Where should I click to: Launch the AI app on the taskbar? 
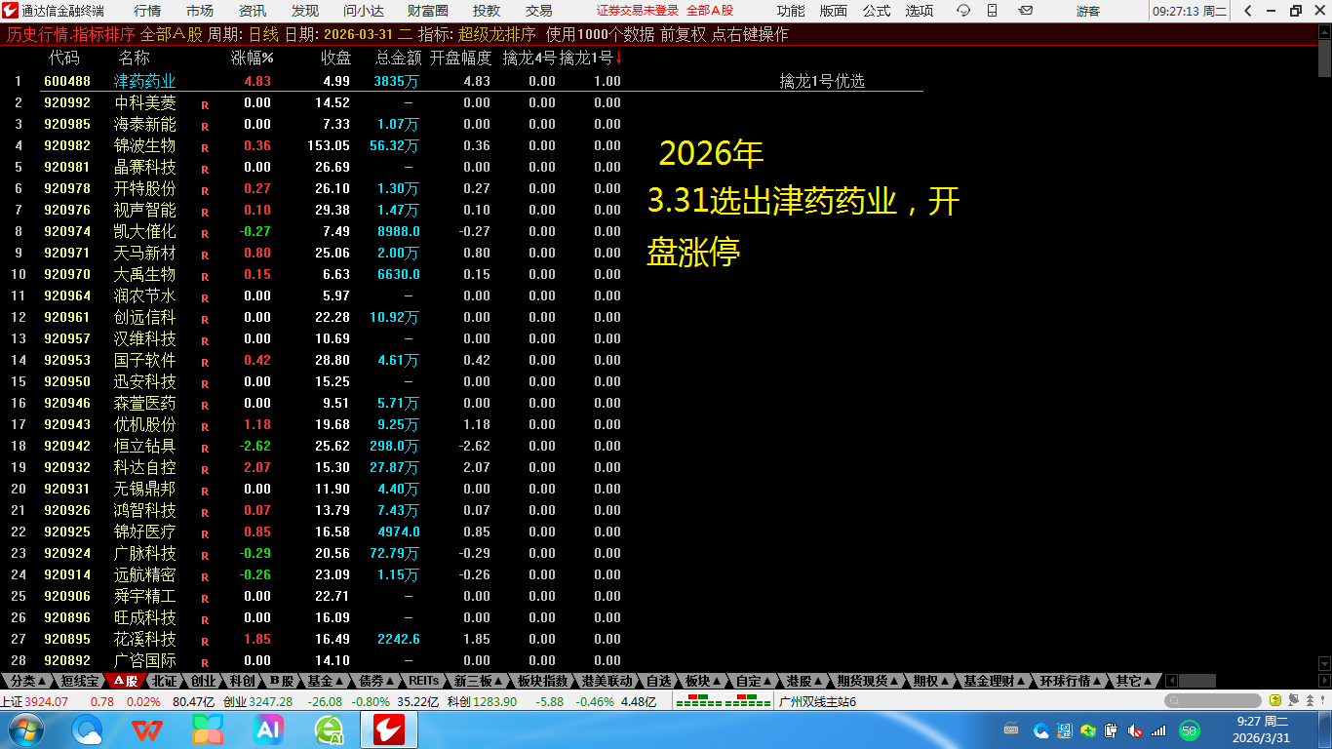point(267,729)
